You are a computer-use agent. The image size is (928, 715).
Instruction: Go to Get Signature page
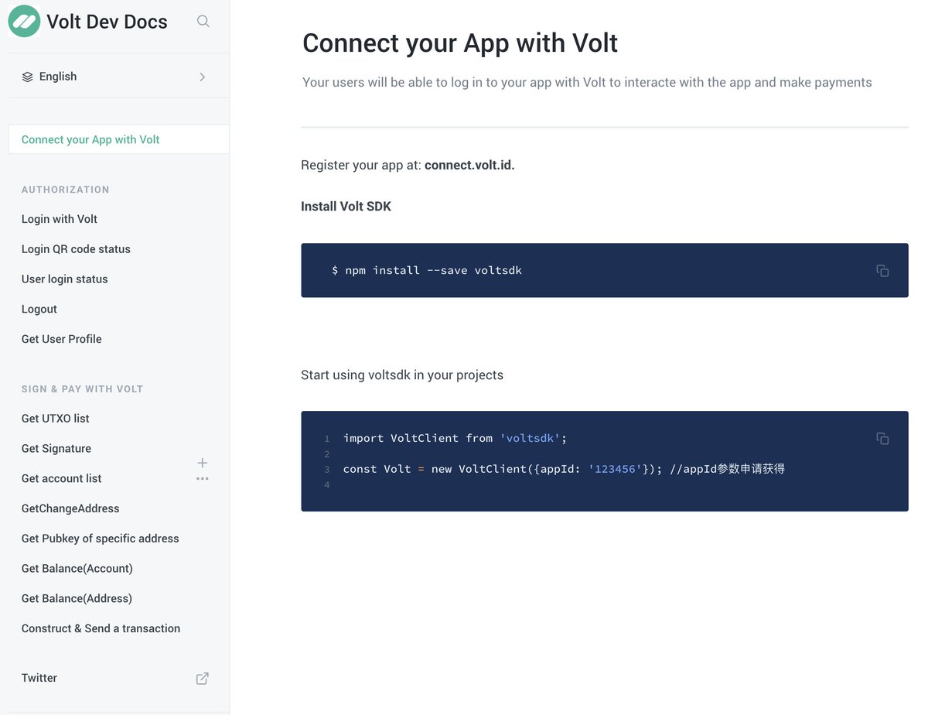tap(56, 449)
